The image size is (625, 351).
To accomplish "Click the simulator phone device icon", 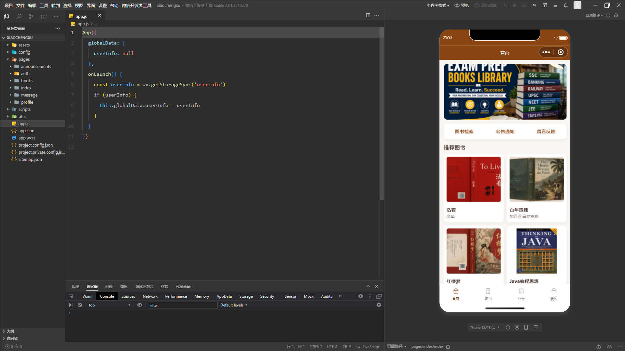I will (x=526, y=328).
